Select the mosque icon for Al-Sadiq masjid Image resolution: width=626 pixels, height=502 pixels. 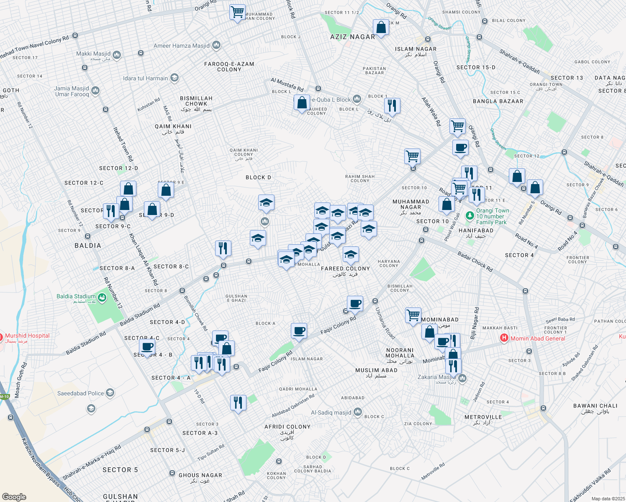(358, 412)
